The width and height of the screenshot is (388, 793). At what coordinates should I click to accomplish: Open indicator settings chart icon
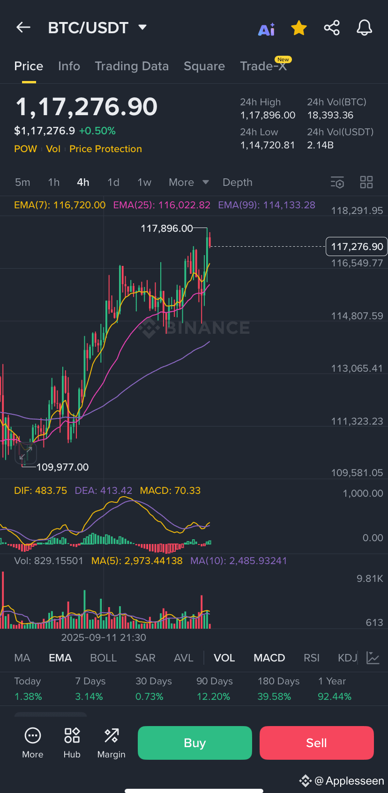coord(373,658)
